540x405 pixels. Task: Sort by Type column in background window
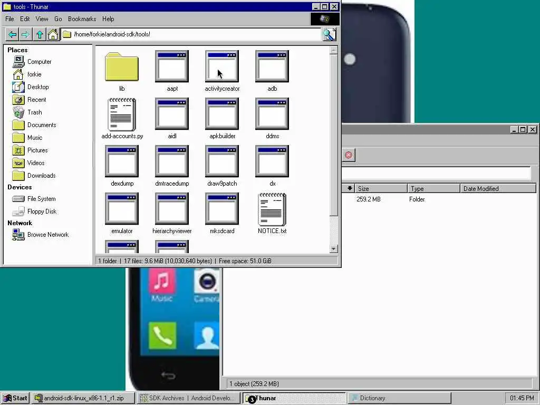[x=433, y=188]
